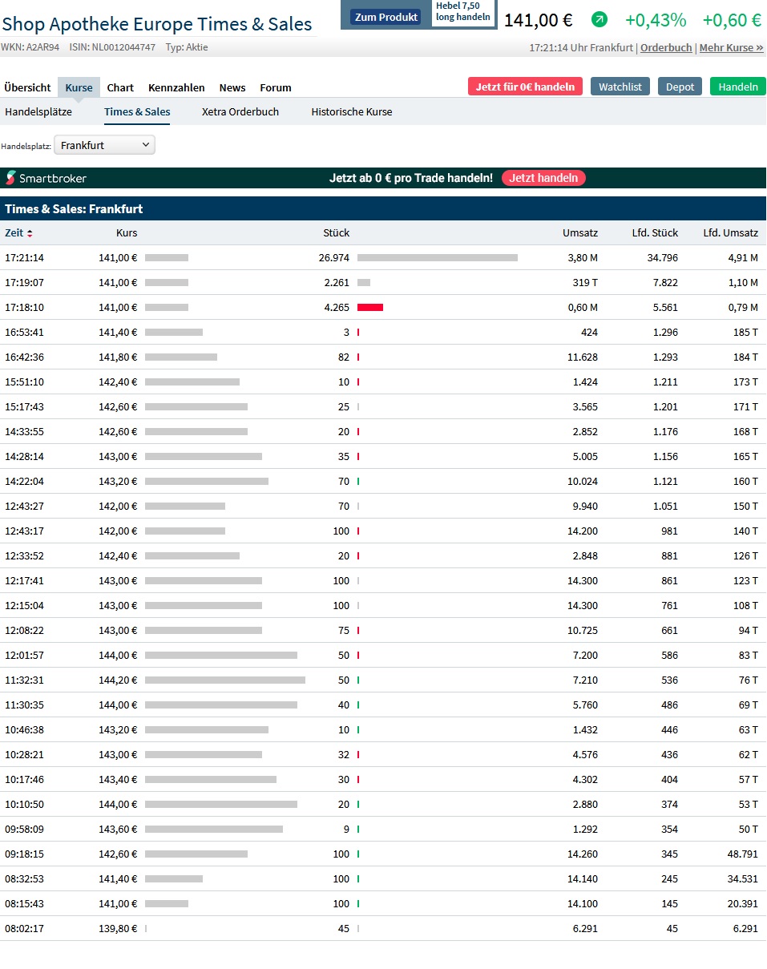Click Jetzt handeln in Smartbroker banner

(x=543, y=178)
